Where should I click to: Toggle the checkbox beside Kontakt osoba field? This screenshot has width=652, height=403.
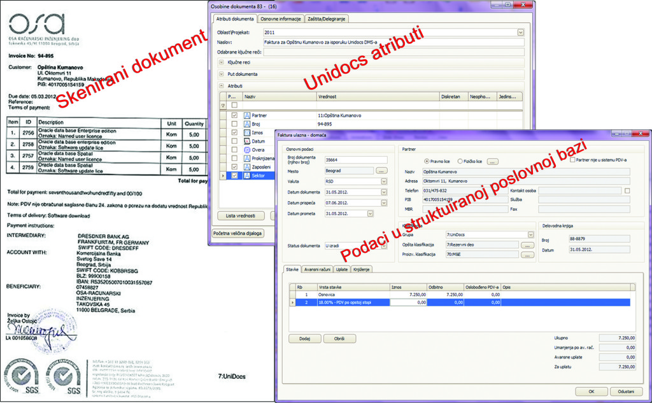tap(627, 190)
